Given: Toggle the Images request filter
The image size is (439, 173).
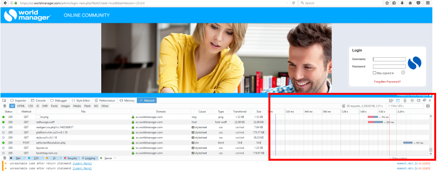Looking at the screenshot, I should (65, 106).
